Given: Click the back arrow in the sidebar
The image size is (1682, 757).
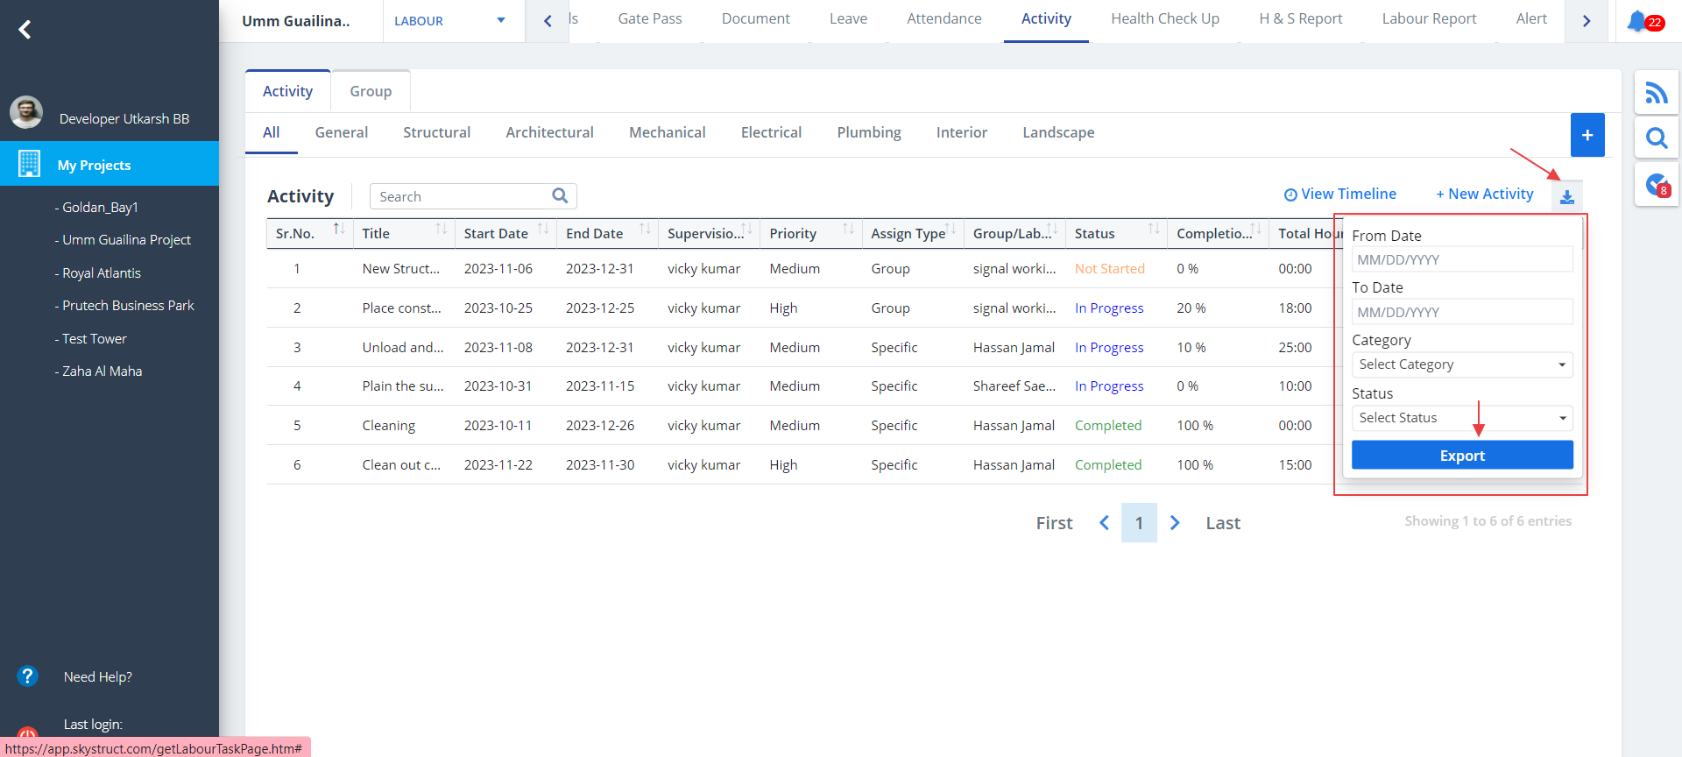Looking at the screenshot, I should [x=25, y=30].
